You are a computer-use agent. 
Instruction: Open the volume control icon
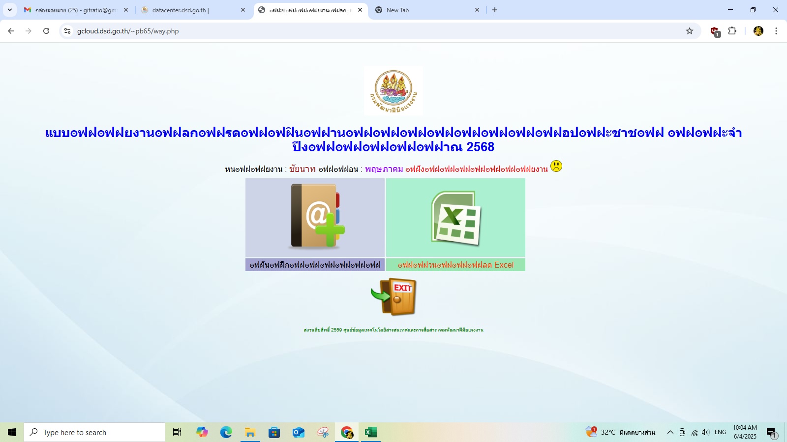click(705, 432)
